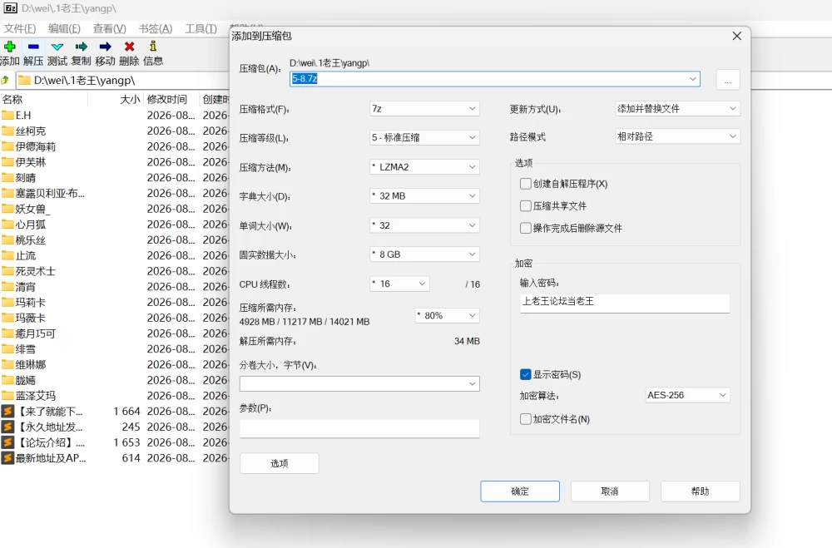Select the 伊德海莉 folder icon
The width and height of the screenshot is (832, 548).
(7, 146)
